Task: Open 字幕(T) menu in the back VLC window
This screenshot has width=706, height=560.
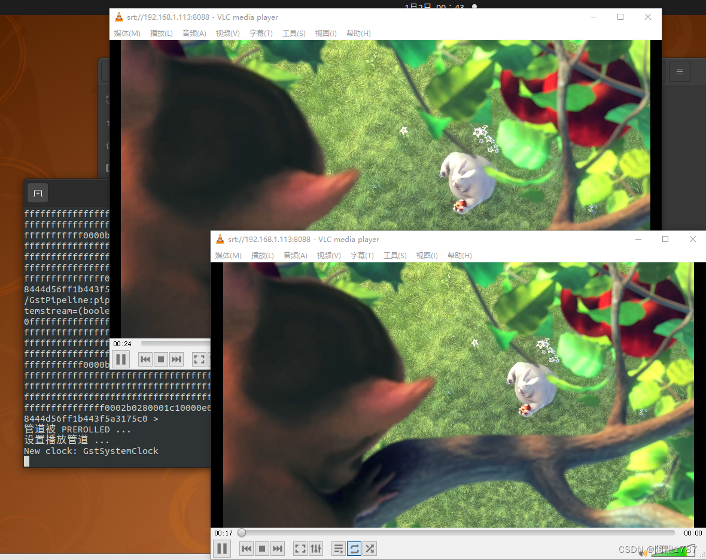Action: 261,34
